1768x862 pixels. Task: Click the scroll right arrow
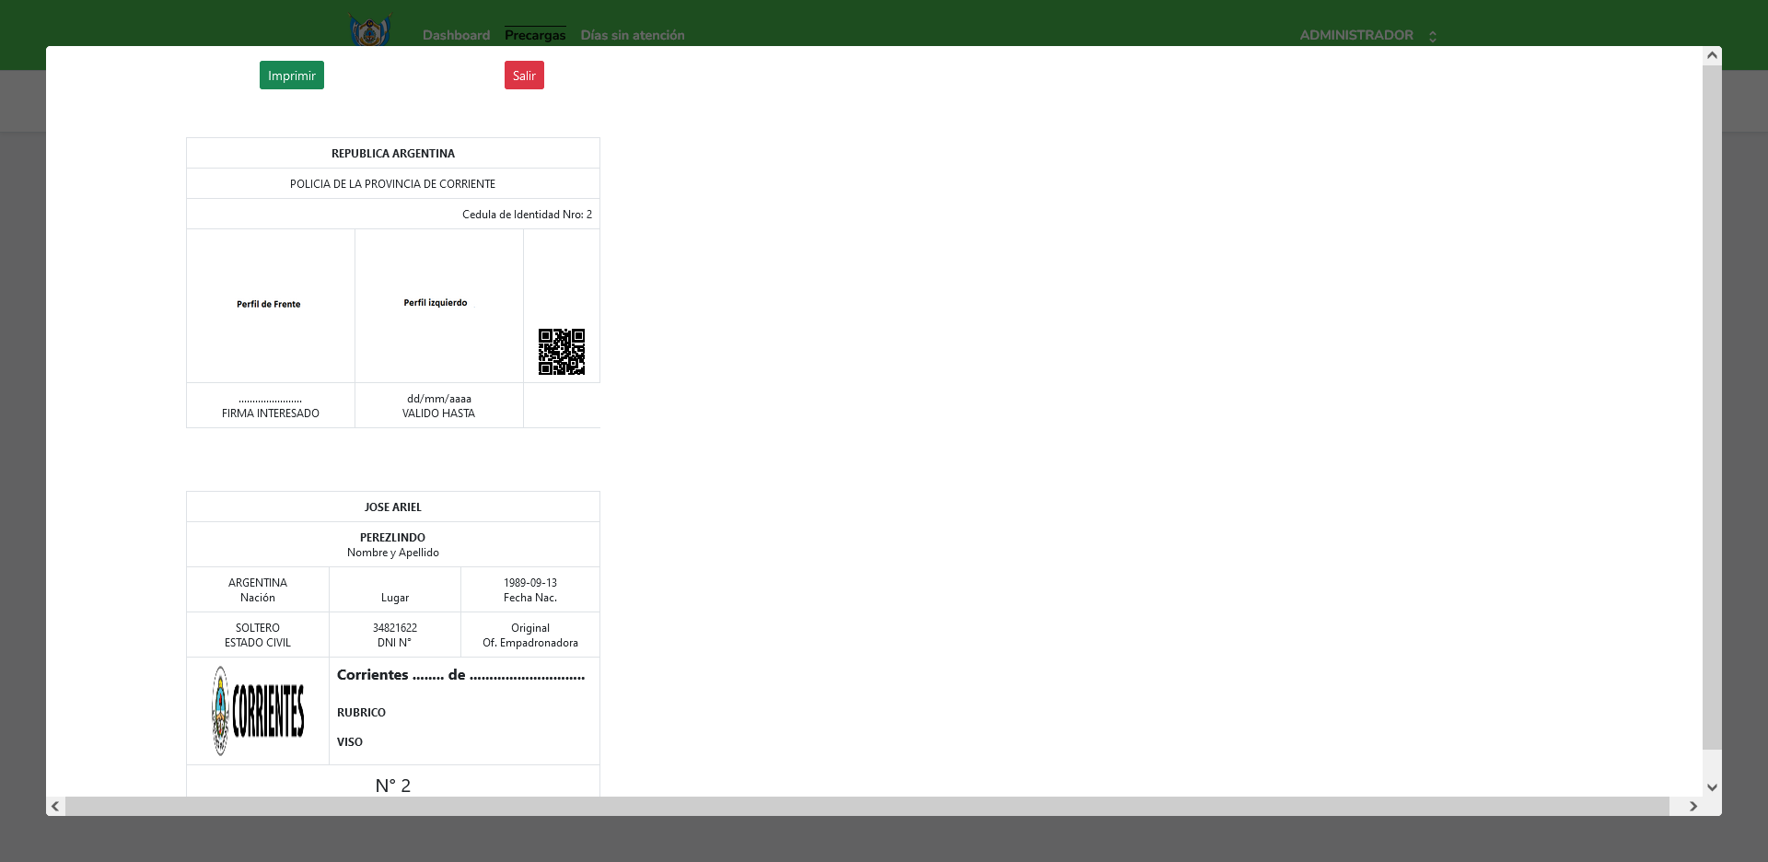point(1692,807)
